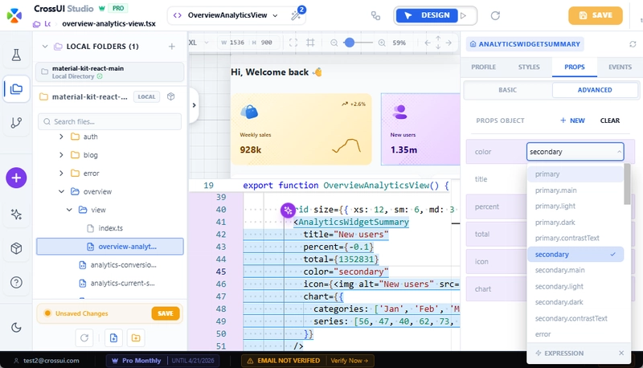
Task: Switch to the EVENTS tab
Action: tap(620, 67)
